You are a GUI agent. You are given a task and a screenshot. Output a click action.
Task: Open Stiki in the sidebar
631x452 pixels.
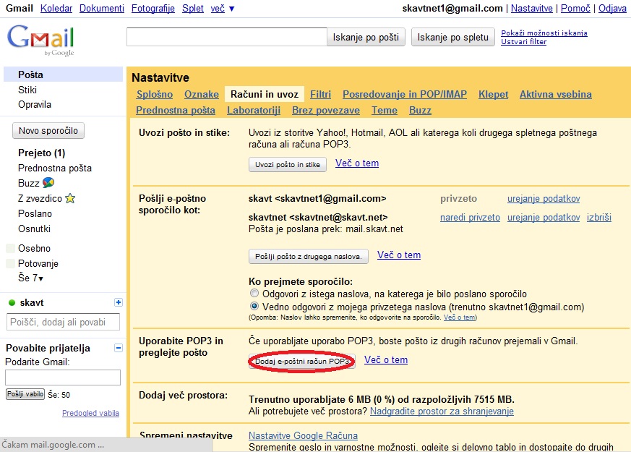click(27, 90)
